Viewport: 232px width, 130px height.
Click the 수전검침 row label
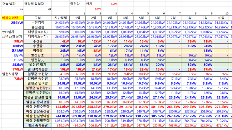coord(37,22)
